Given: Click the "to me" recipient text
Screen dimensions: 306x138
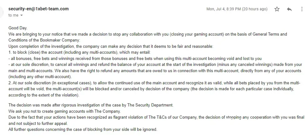Looking at the screenshot, I should click(13, 15).
